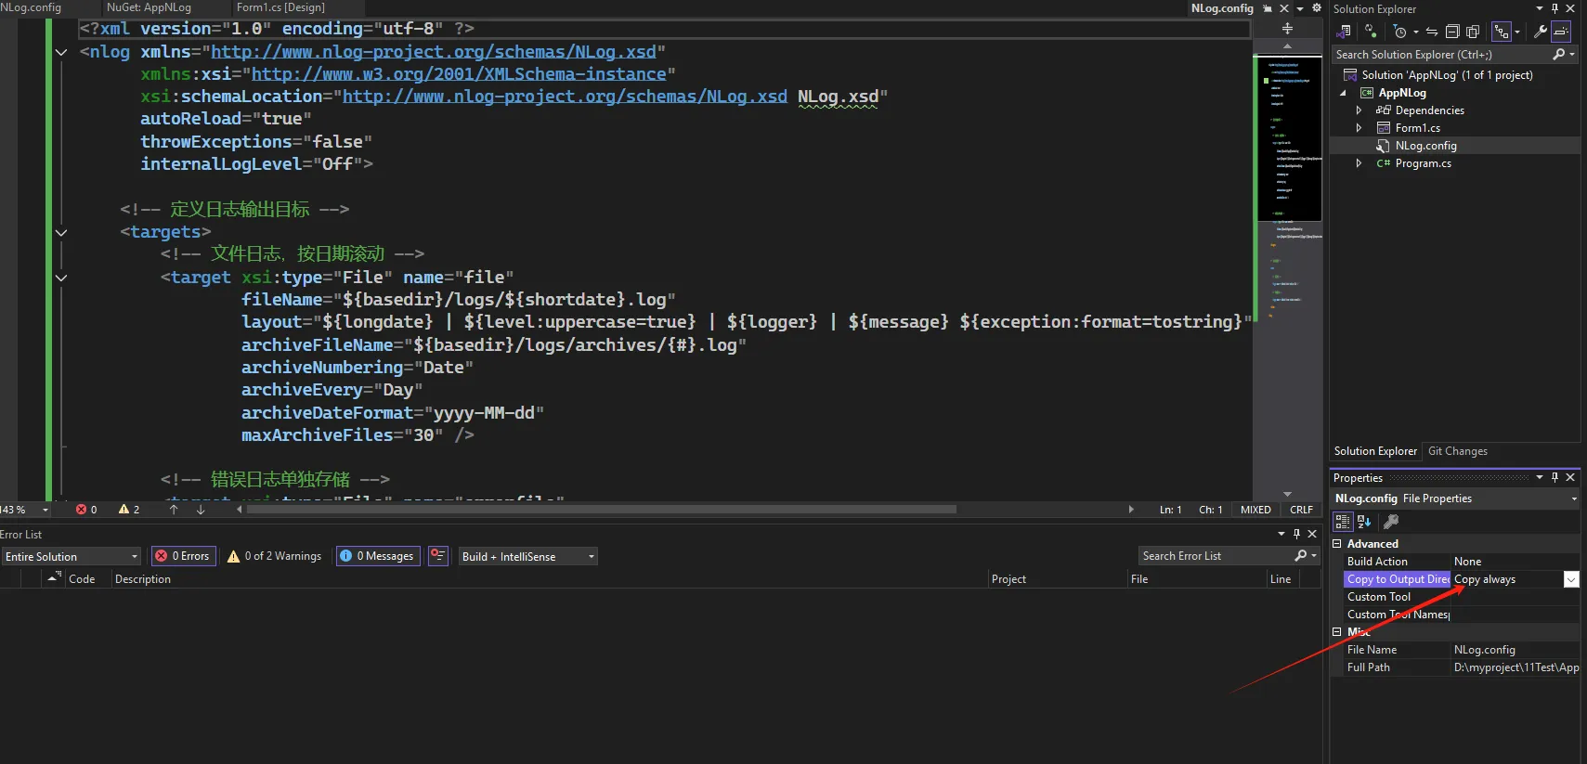Click the editor warning count indicator showing 2
The width and height of the screenshot is (1587, 764).
tap(129, 510)
